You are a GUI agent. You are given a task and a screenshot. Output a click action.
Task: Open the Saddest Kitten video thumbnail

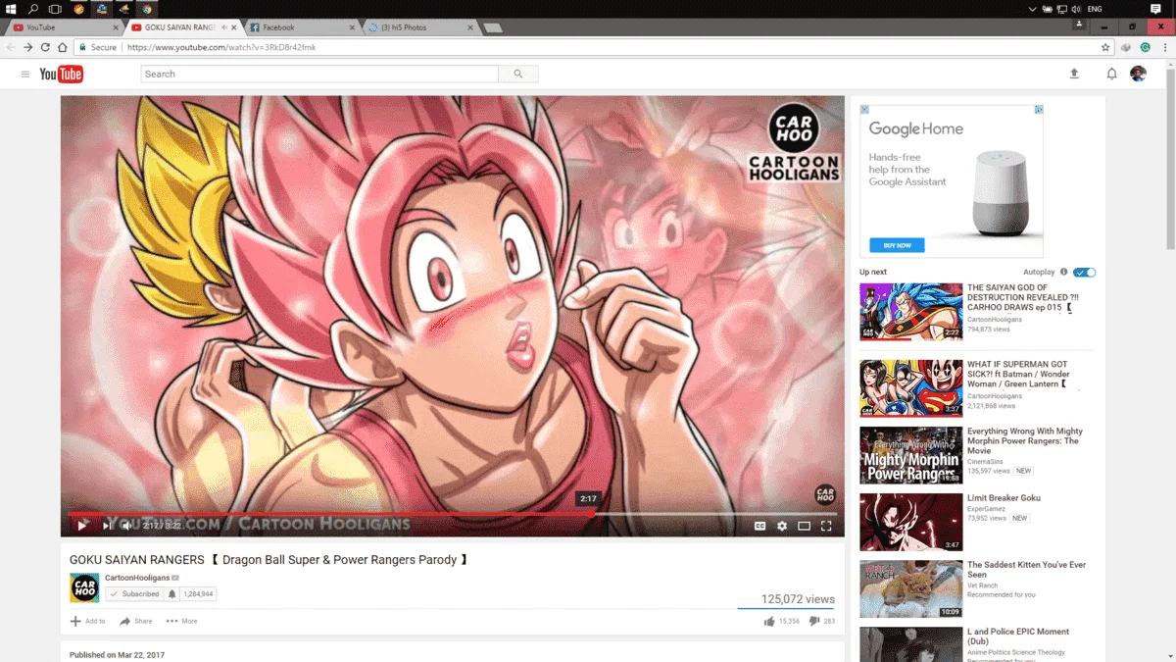[911, 588]
